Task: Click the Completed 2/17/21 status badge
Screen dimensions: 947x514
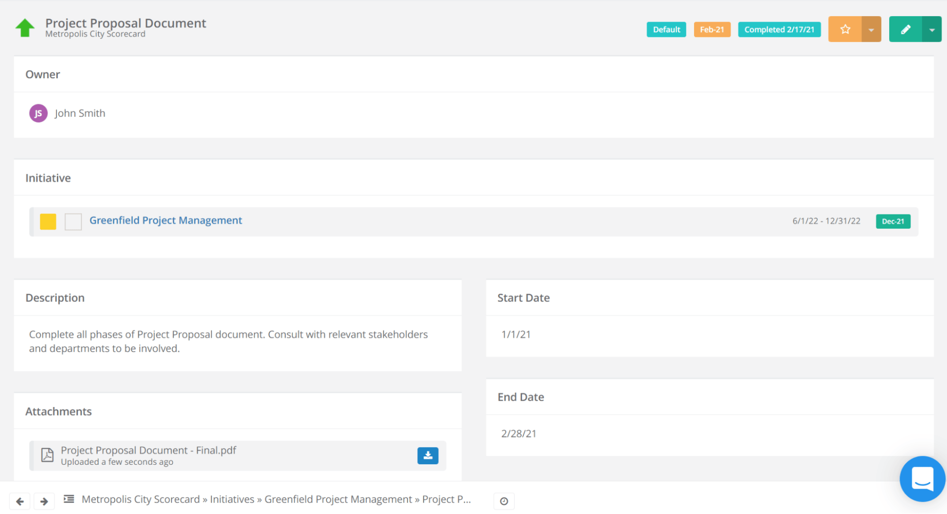Action: point(779,29)
